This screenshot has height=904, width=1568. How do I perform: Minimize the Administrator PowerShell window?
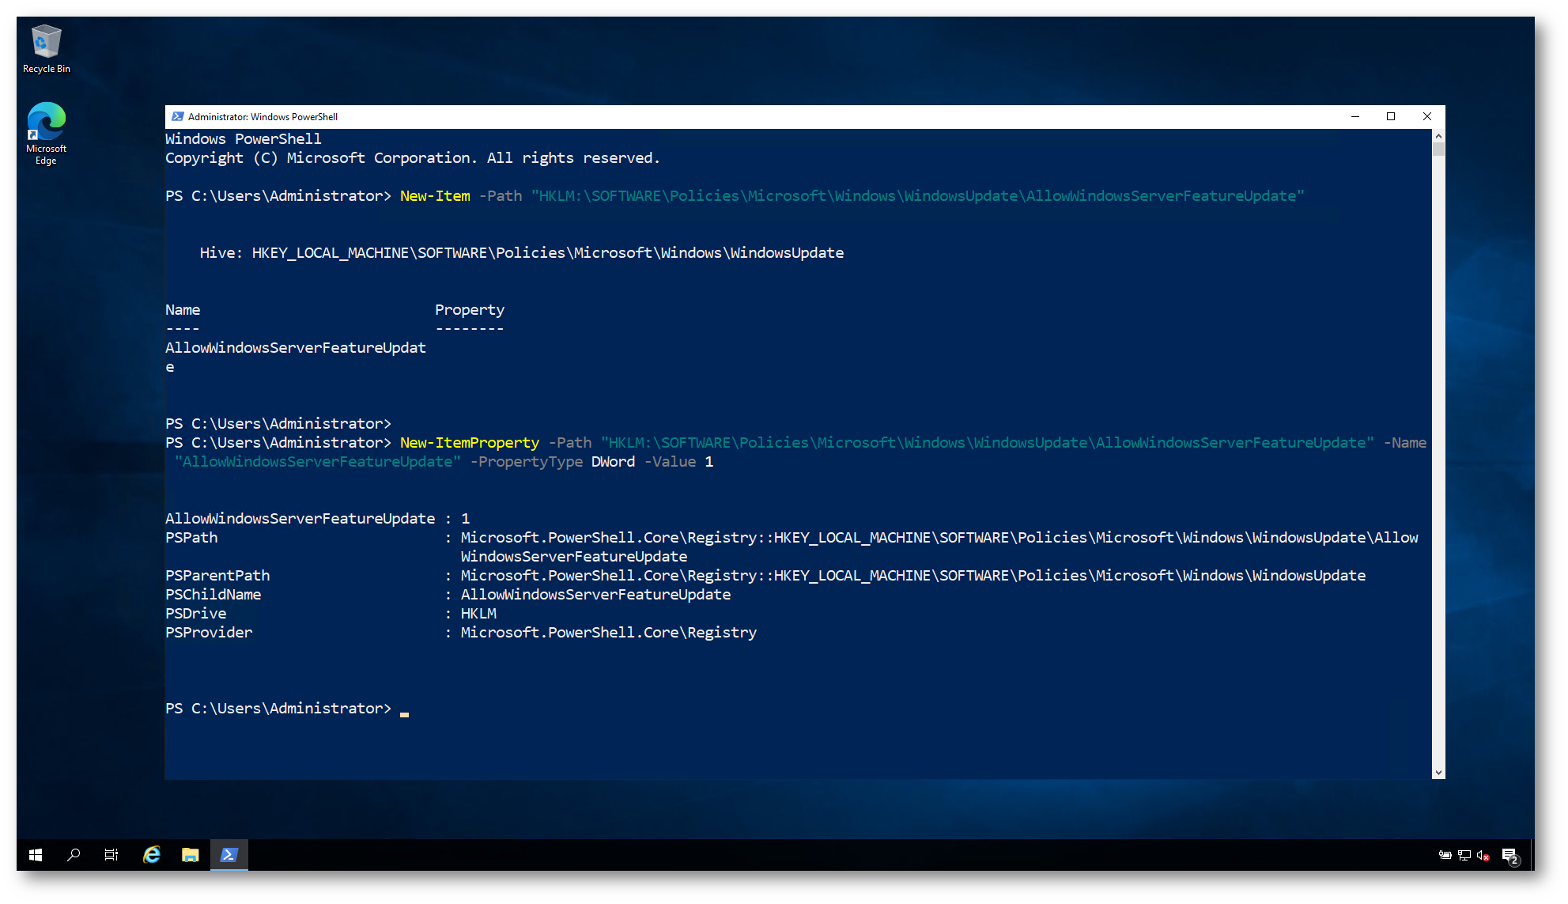tap(1355, 116)
